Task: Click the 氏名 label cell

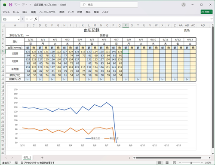Action: point(187,31)
